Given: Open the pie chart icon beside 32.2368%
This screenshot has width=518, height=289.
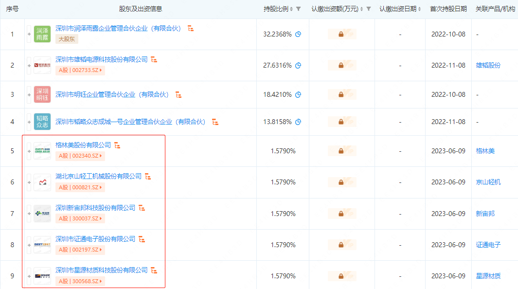Looking at the screenshot, I should click(297, 34).
